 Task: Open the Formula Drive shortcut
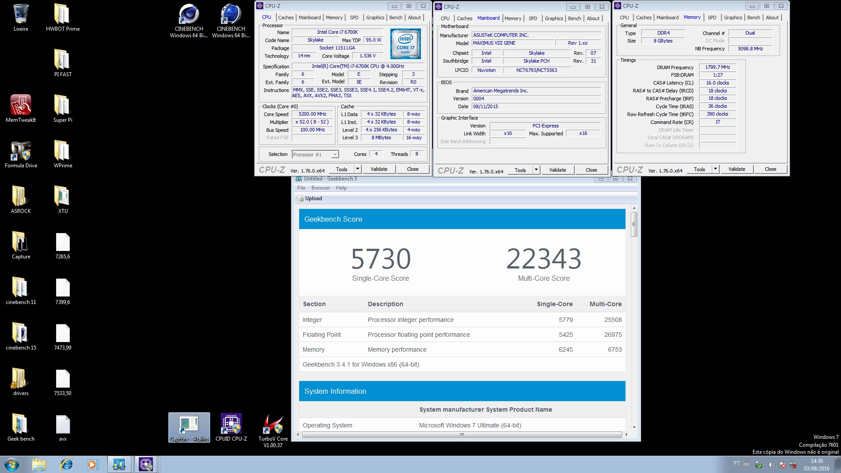[x=21, y=154]
